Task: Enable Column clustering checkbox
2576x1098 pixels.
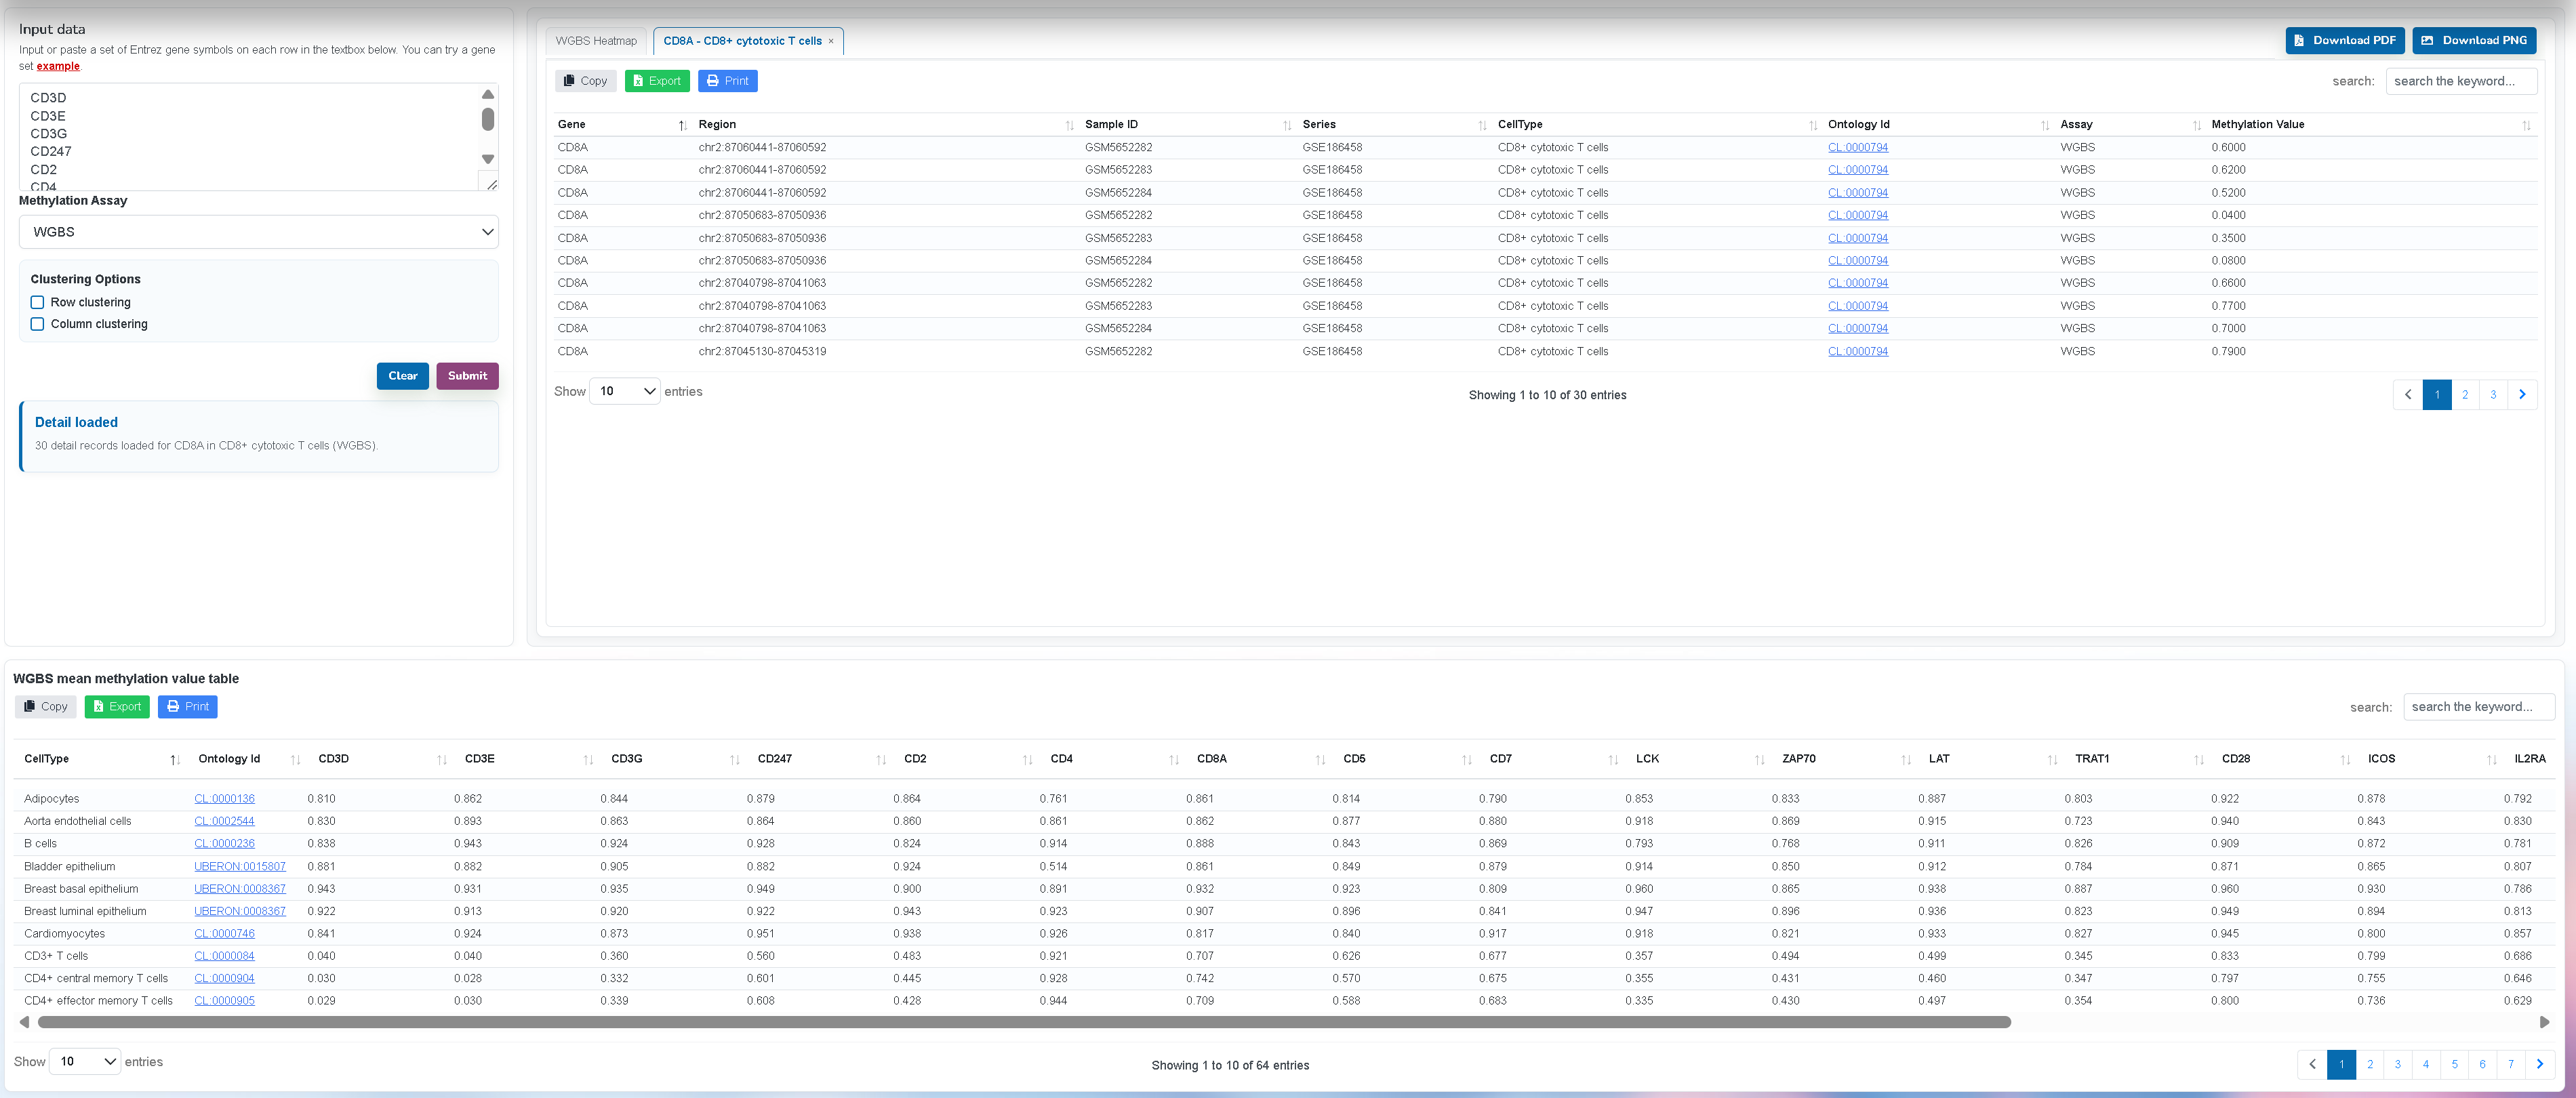Action: click(x=37, y=325)
